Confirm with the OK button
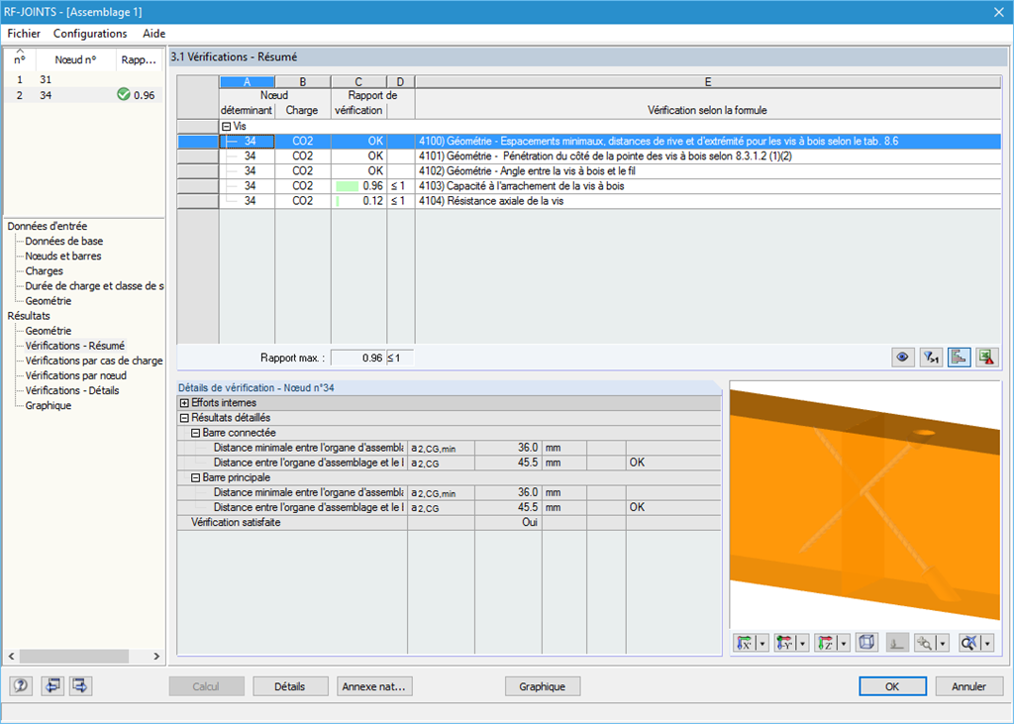The height and width of the screenshot is (724, 1014). (x=892, y=686)
